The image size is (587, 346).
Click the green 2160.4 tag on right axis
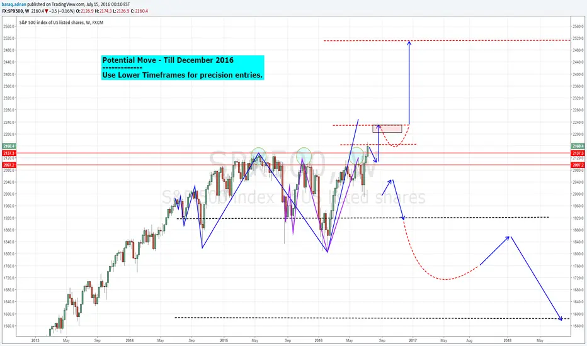coord(578,146)
